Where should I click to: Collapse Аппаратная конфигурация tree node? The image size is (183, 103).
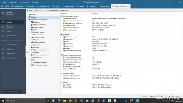(28, 20)
